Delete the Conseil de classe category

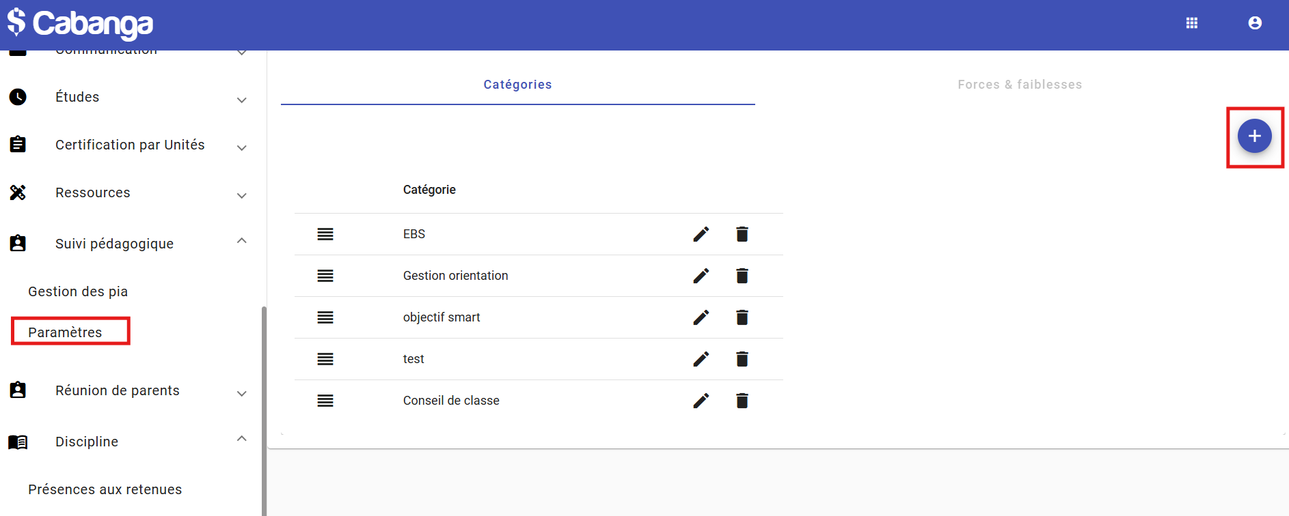click(742, 401)
